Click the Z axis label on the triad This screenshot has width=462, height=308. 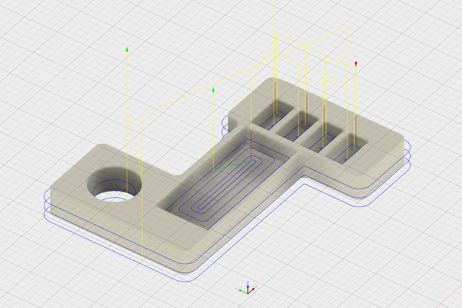click(x=248, y=283)
